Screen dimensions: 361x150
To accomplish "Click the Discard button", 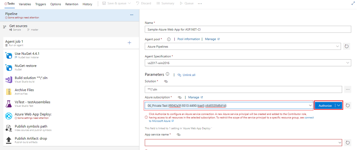I will pyautogui.click(x=143, y=3).
